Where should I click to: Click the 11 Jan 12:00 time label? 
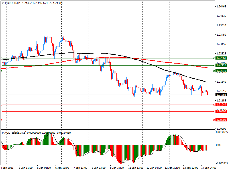136,168
